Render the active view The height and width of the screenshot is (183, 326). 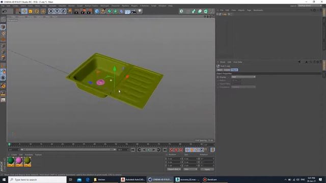click(76, 11)
